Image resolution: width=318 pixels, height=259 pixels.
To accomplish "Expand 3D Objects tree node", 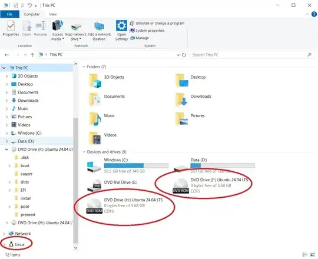I will click(6, 76).
